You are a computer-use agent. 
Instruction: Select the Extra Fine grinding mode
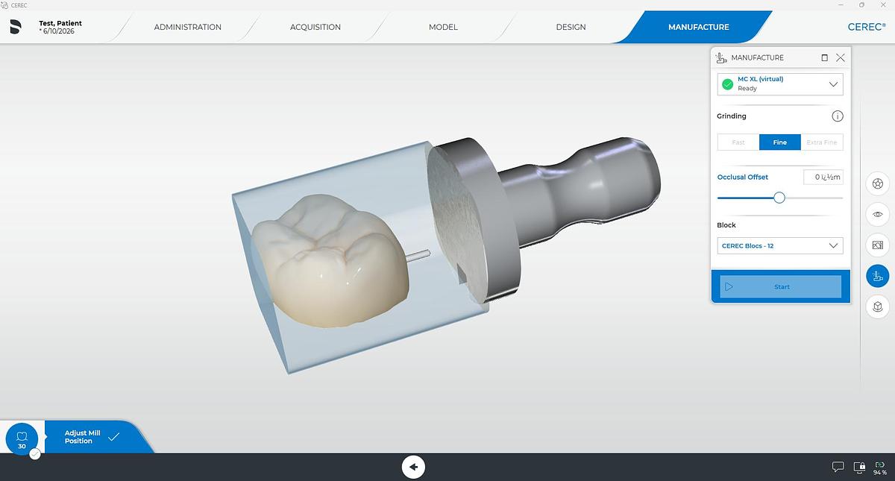click(x=822, y=142)
